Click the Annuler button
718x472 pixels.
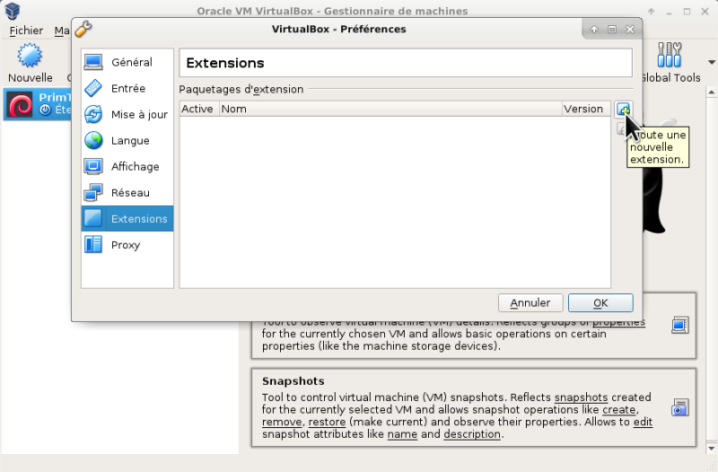(530, 303)
